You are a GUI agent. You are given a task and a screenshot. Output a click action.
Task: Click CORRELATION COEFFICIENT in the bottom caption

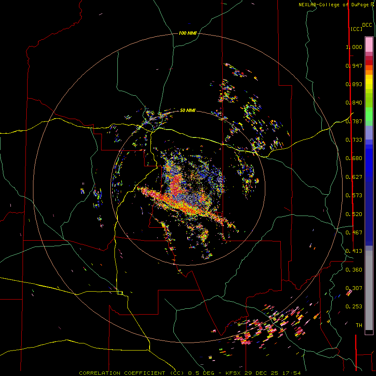tap(122, 373)
